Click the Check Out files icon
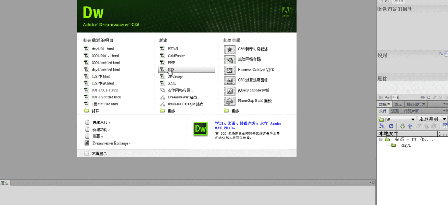The image size is (448, 205). 418,126
